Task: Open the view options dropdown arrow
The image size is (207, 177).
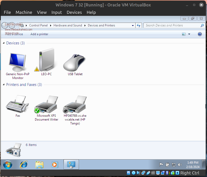Action: click(189, 34)
